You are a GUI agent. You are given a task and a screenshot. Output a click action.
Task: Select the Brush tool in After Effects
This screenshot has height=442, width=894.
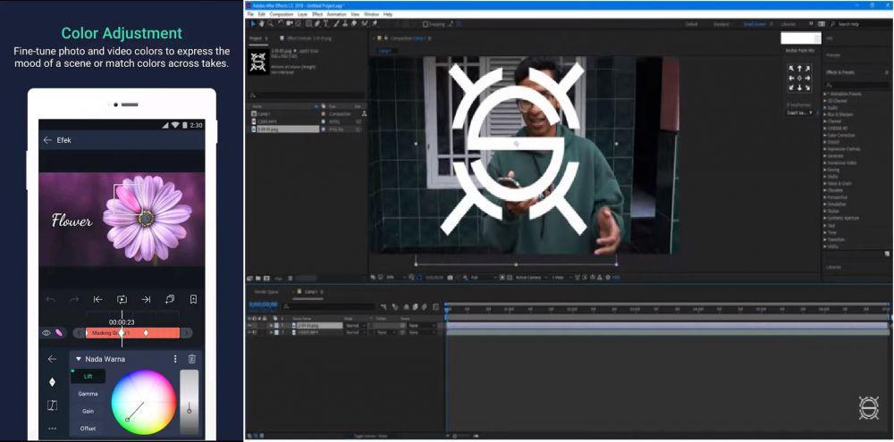tap(336, 24)
